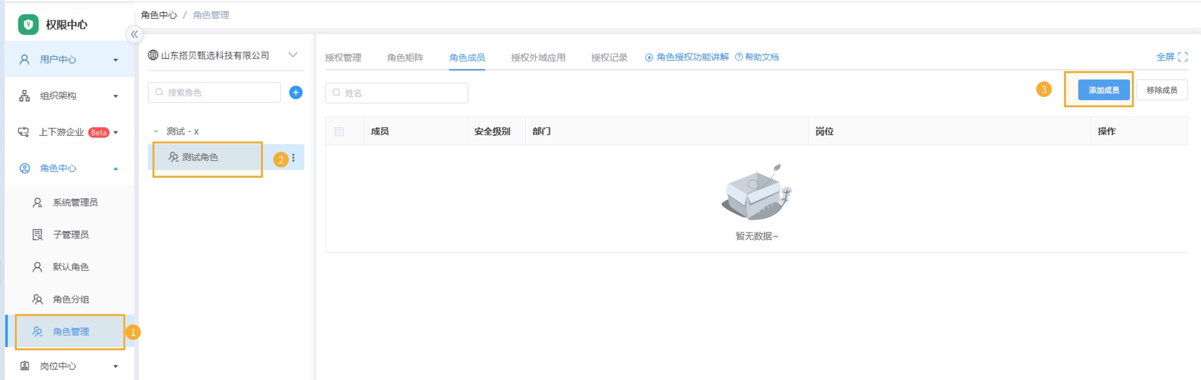Open the three-dot menu for 测试角色
This screenshot has width=1201, height=380.
click(x=293, y=158)
